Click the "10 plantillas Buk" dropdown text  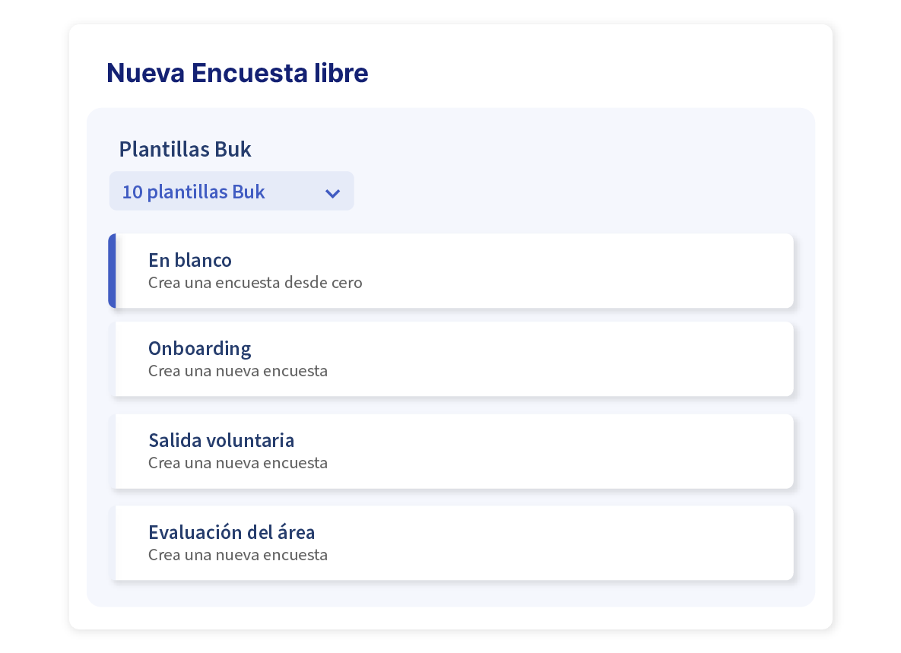point(193,192)
